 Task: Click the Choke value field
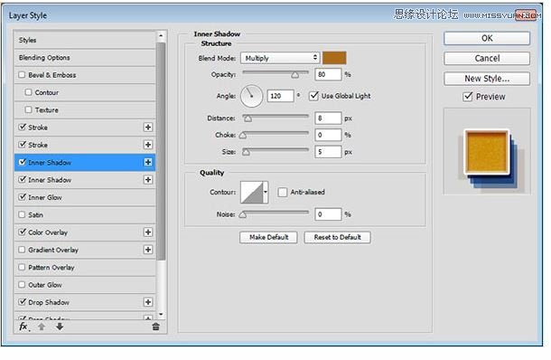[328, 135]
